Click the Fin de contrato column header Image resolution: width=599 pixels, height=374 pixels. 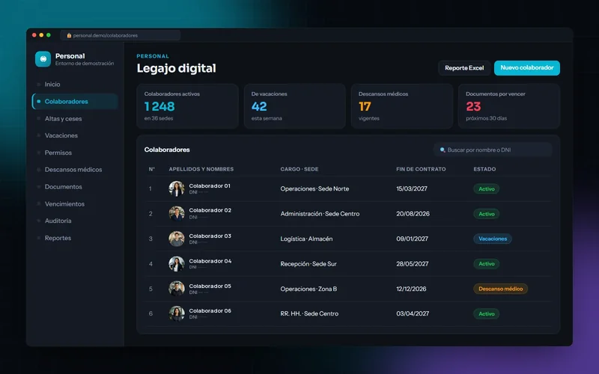pyautogui.click(x=421, y=169)
